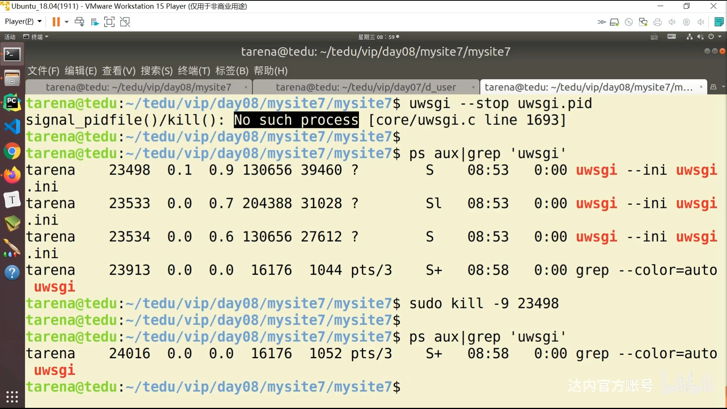This screenshot has width=727, height=409.
Task: Open VMware notes panel icon
Action: coord(719,22)
